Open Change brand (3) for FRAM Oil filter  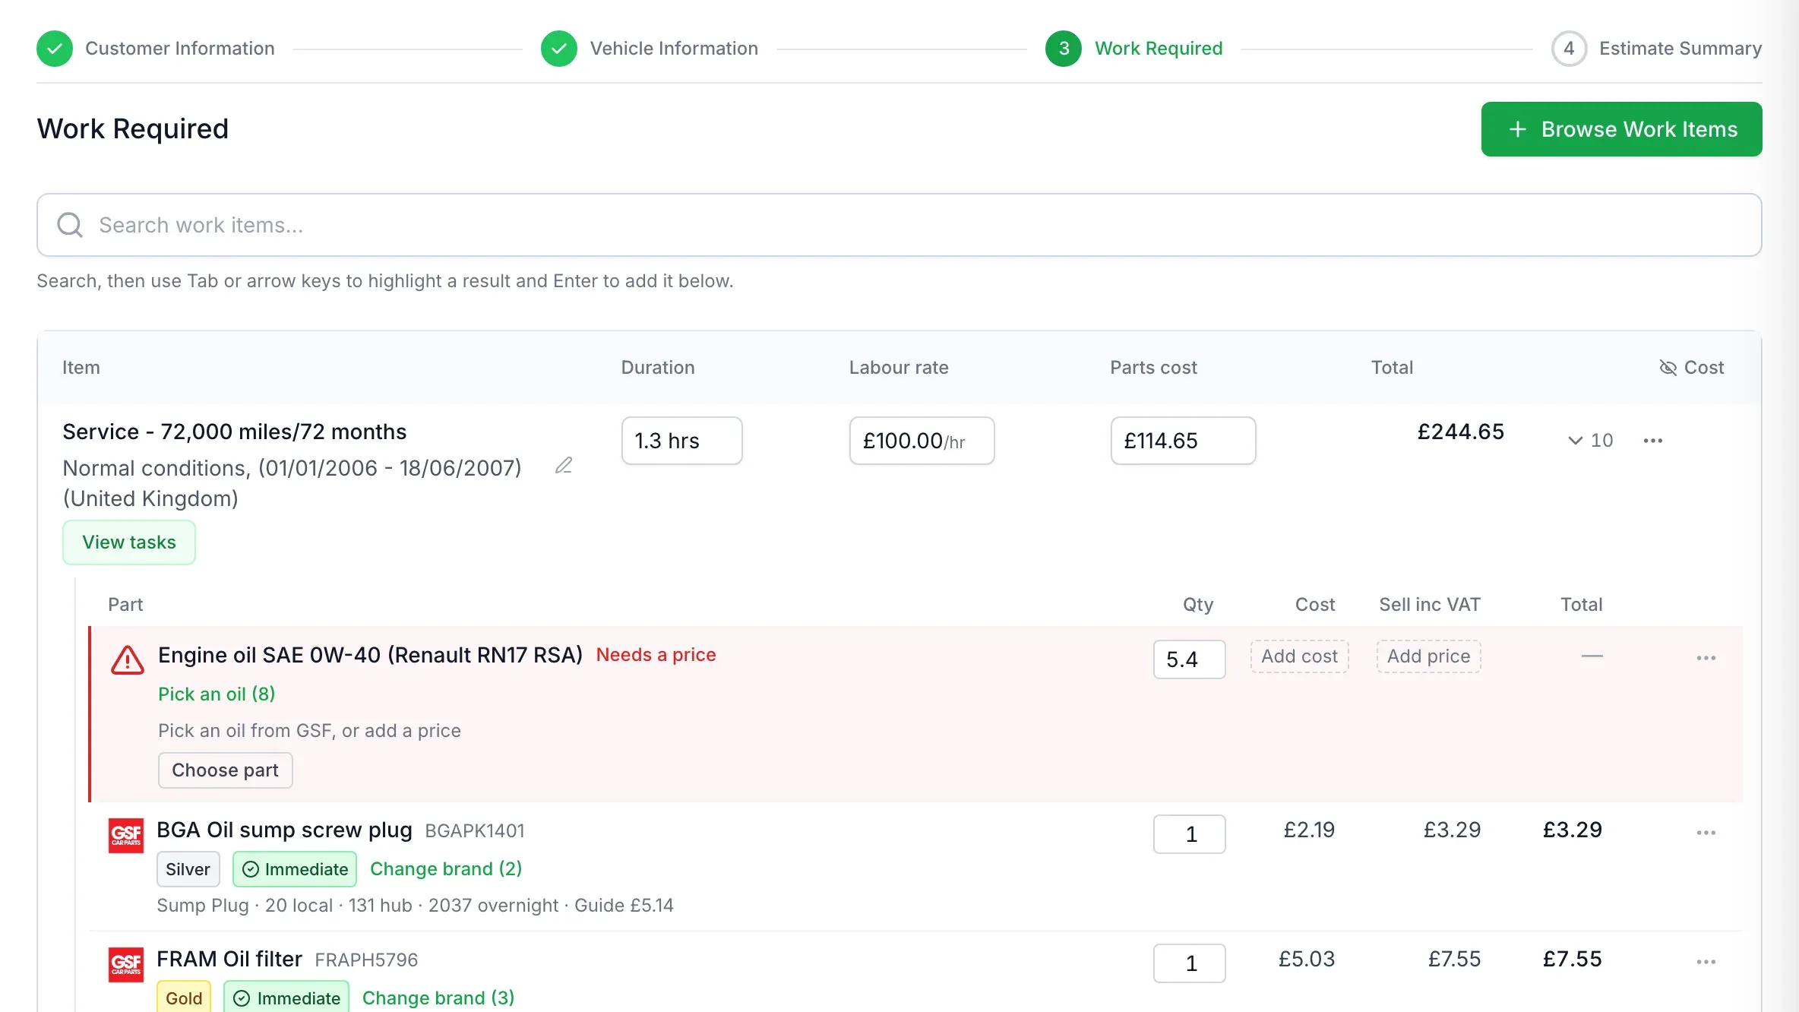[x=438, y=998]
